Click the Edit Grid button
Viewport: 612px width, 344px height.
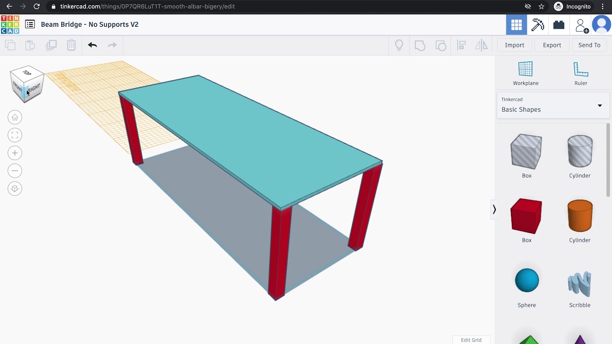(x=471, y=340)
